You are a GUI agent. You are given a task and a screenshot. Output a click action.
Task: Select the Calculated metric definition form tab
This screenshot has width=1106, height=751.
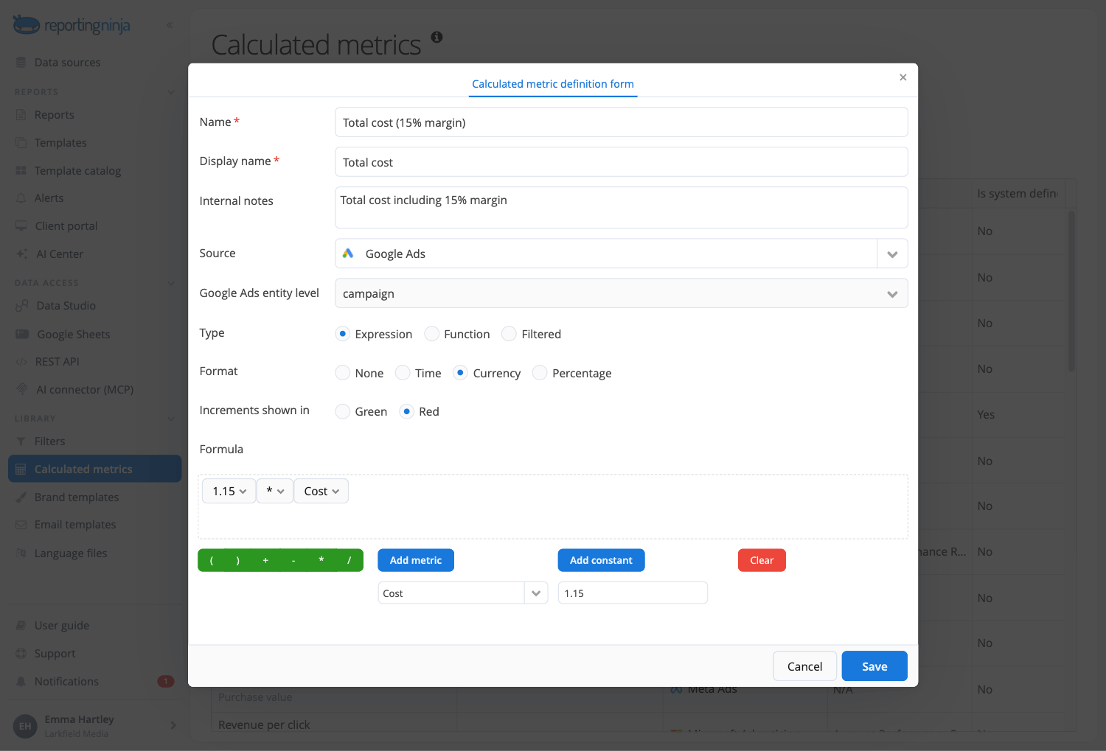[553, 84]
